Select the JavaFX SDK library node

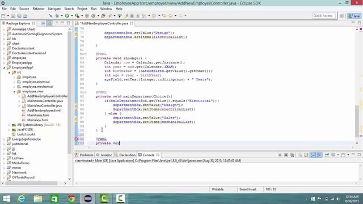click(25, 130)
